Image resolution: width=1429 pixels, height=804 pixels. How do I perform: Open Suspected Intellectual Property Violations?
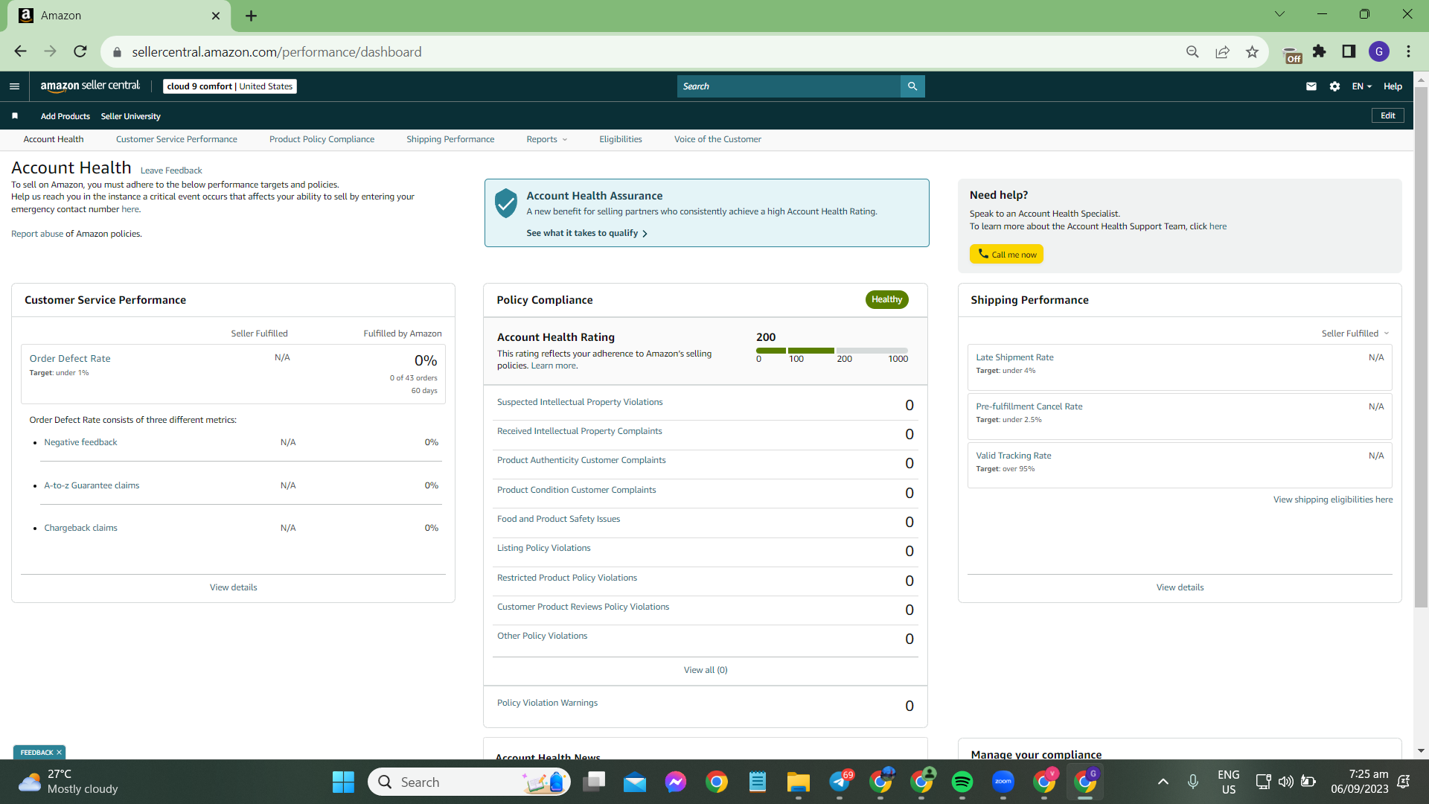(x=580, y=402)
